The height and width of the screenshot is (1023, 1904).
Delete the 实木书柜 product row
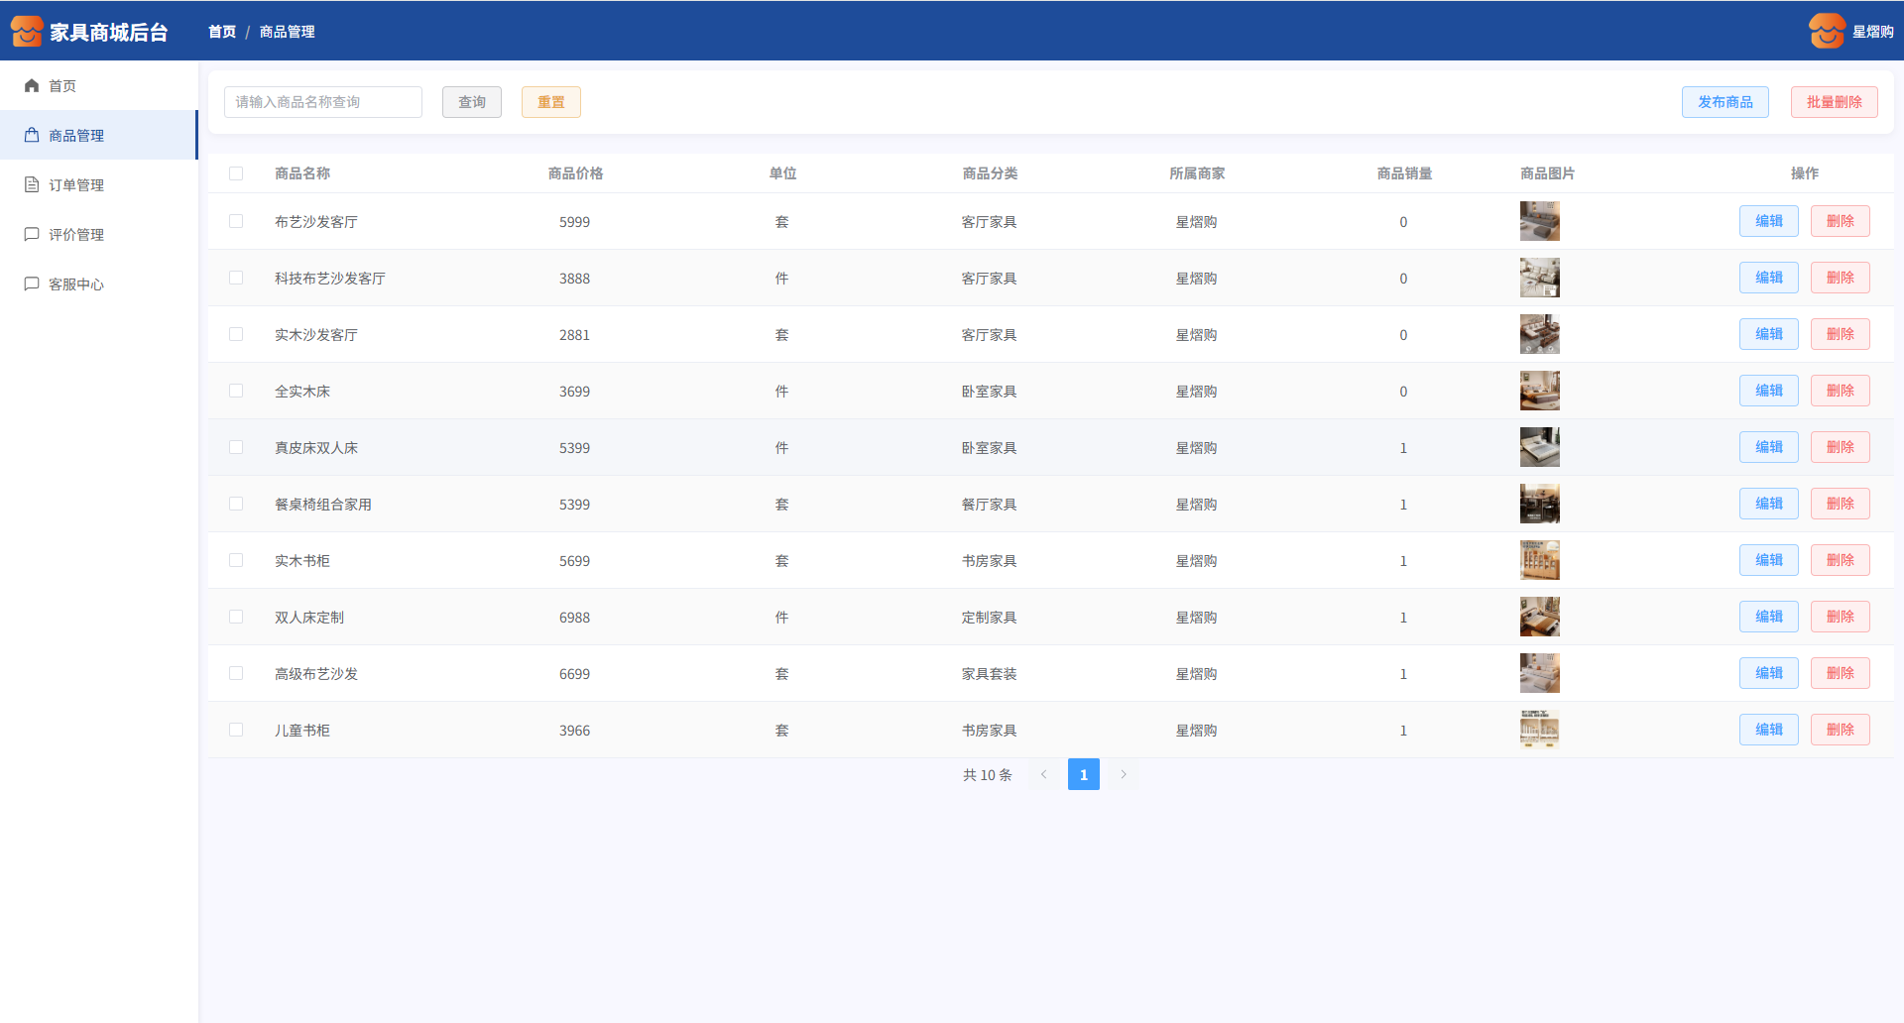[1840, 560]
